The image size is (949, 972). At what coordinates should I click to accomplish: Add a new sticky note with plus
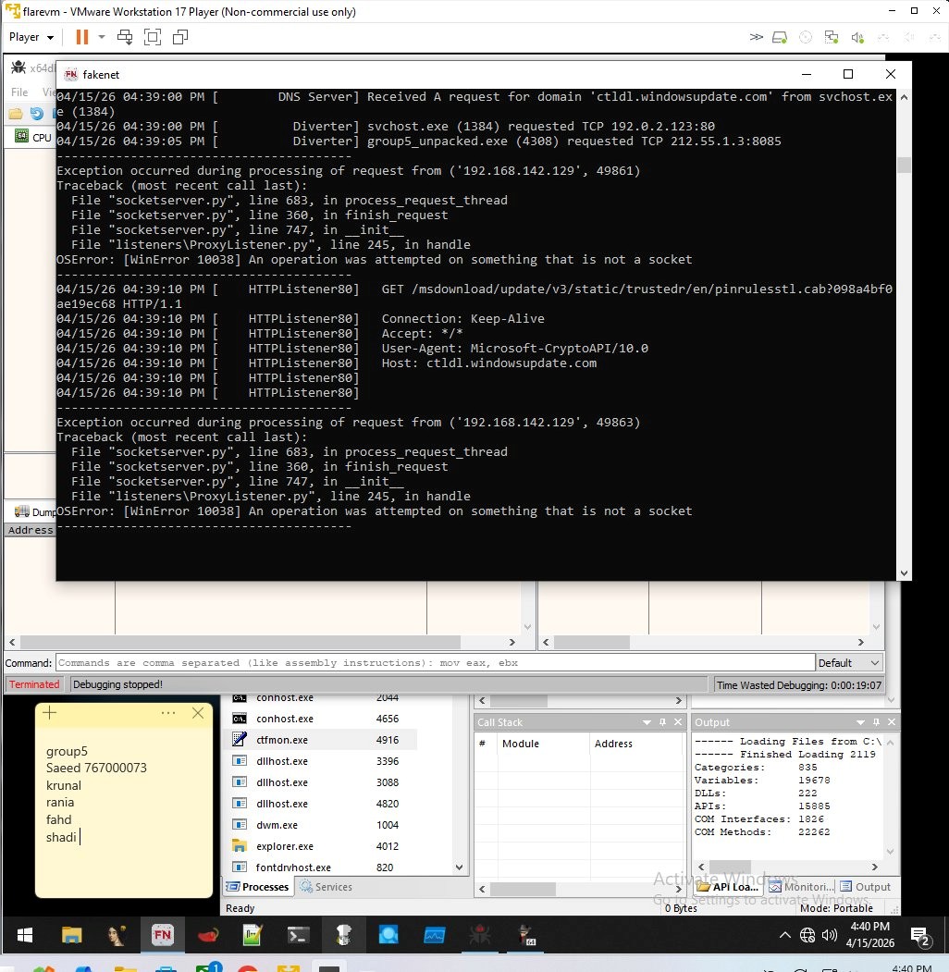pyautogui.click(x=50, y=713)
